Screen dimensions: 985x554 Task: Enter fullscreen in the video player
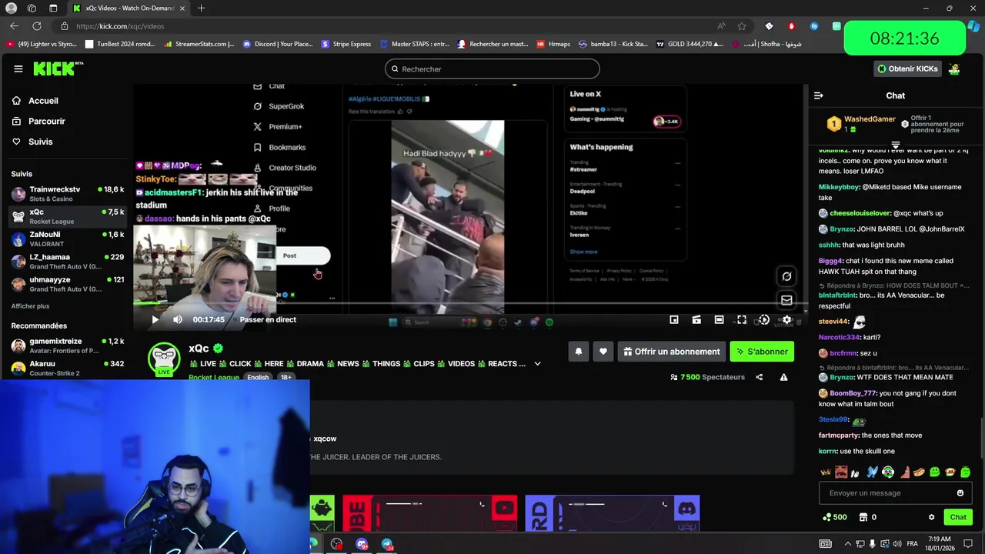[x=742, y=319]
